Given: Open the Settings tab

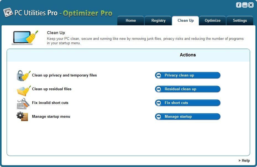Looking at the screenshot, I should click(x=240, y=20).
